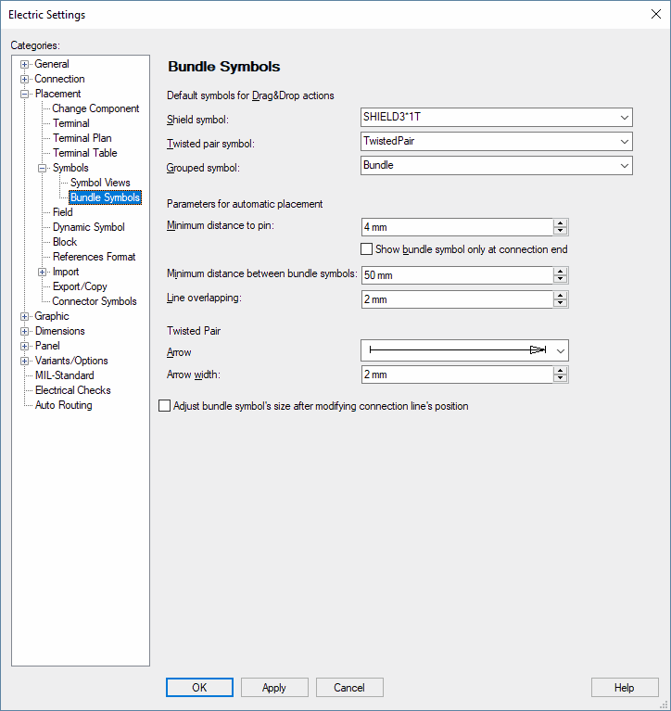Expand the Import tree node
The width and height of the screenshot is (671, 711).
43,272
